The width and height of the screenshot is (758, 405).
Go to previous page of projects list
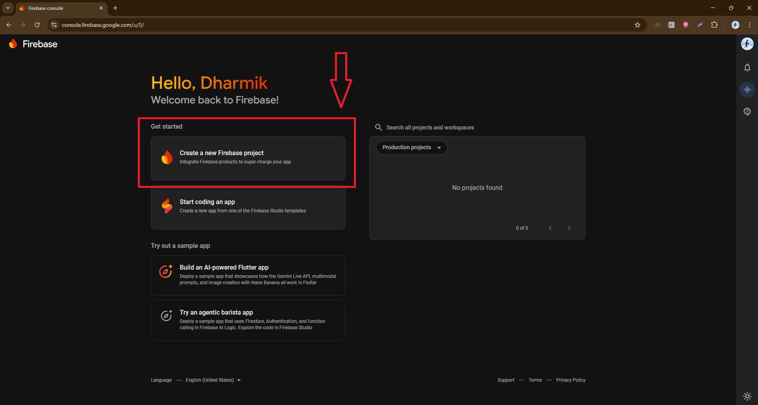550,228
